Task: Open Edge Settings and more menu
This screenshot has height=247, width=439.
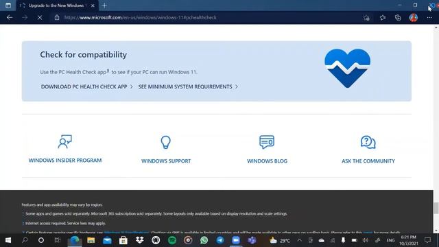Action: click(429, 18)
